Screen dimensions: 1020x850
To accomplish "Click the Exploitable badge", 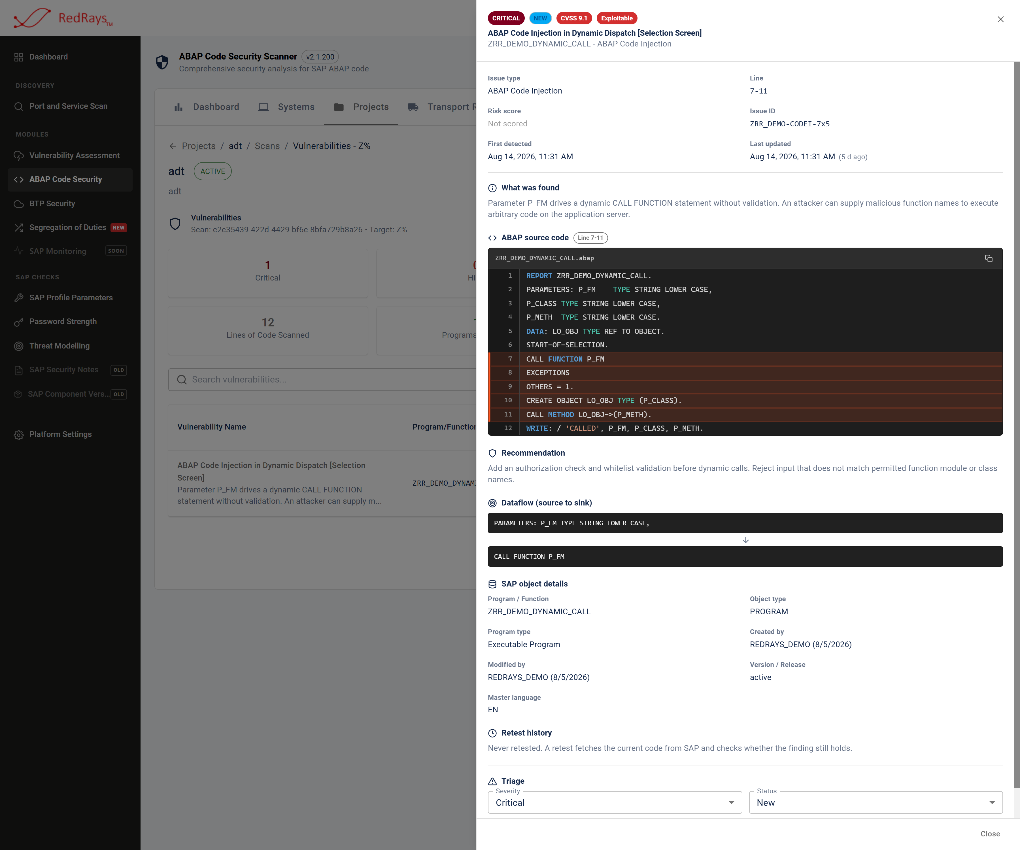I will (617, 18).
